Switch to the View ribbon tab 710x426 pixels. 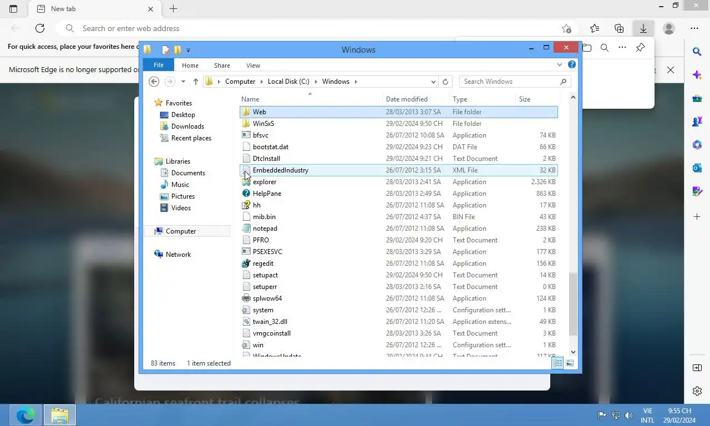tap(253, 65)
